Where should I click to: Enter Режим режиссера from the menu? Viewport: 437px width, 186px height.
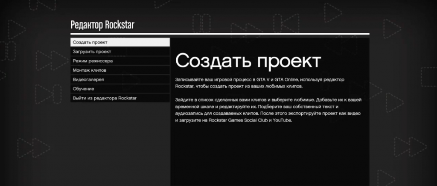click(120, 61)
